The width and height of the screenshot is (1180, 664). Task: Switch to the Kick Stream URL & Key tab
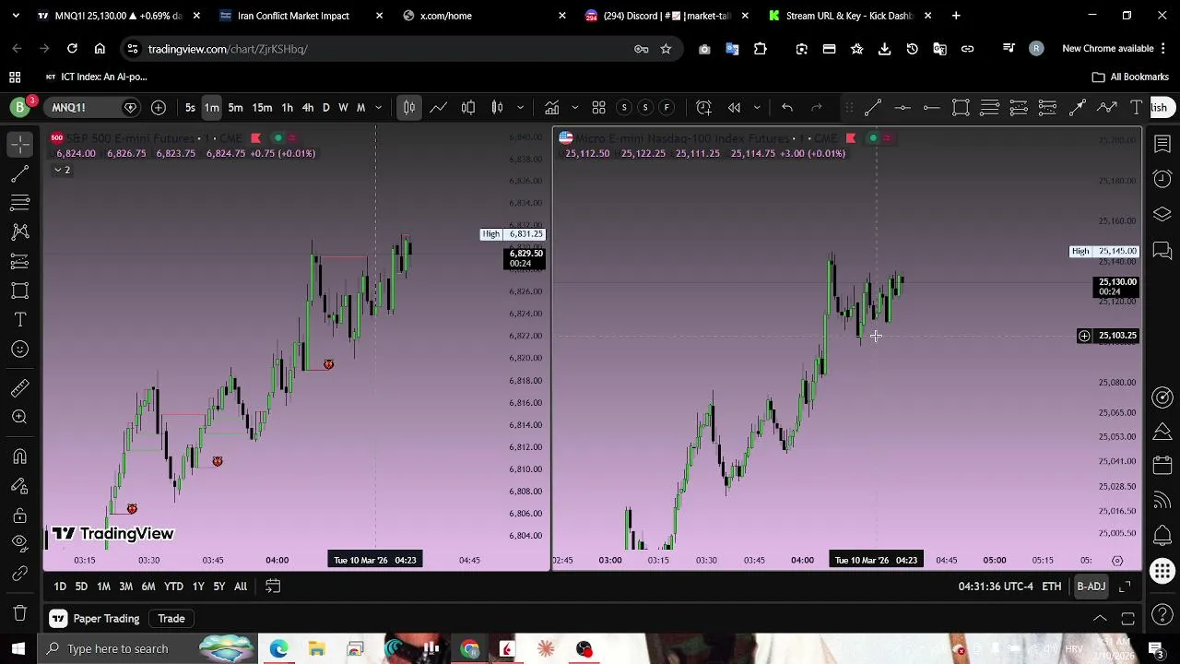(x=849, y=16)
